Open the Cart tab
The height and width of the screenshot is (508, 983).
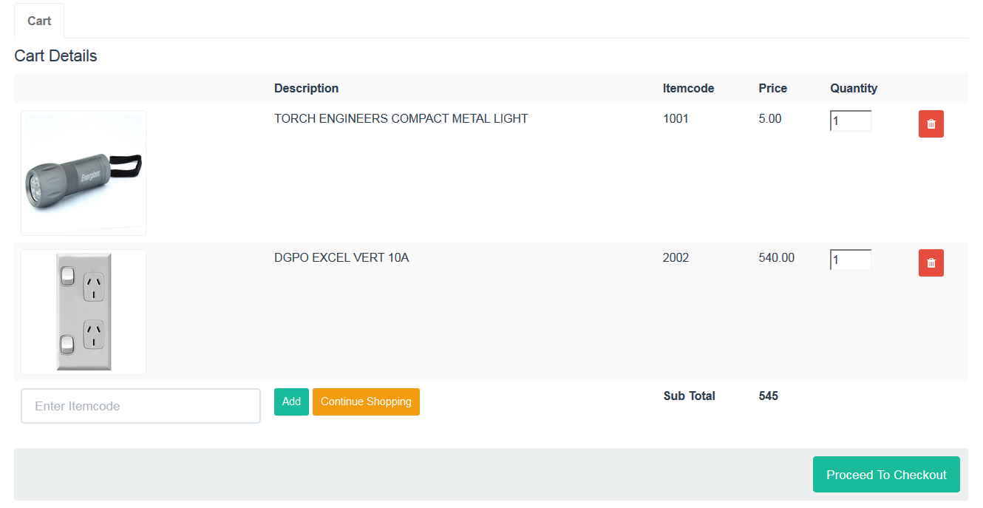39,21
